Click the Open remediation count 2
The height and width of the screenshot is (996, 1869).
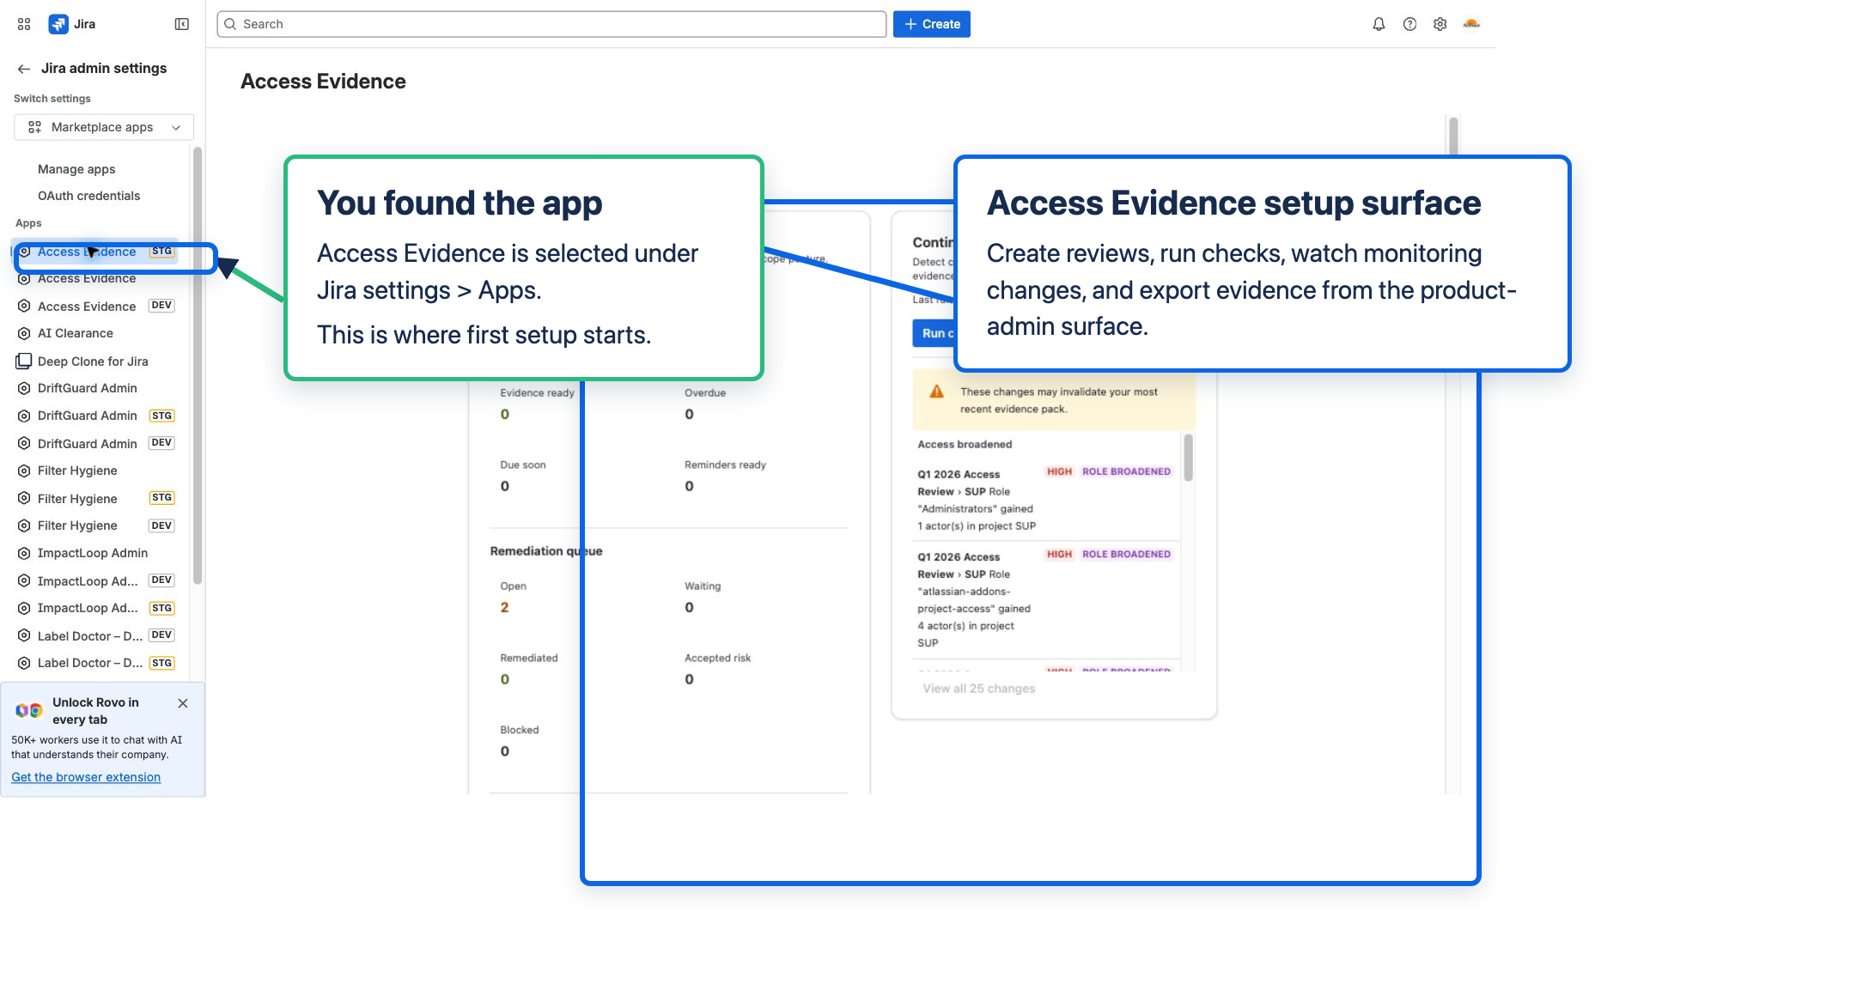pos(504,608)
